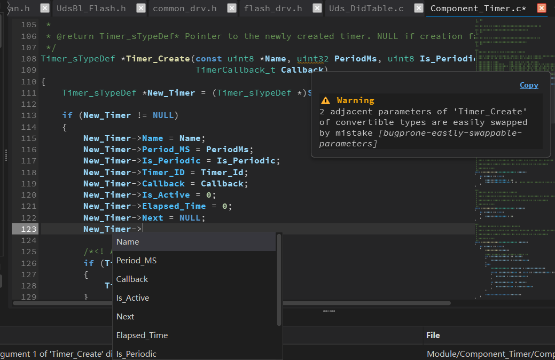Choose Period_MS autocomplete suggestion
Viewport: 555px width, 360px height.
tap(194, 261)
